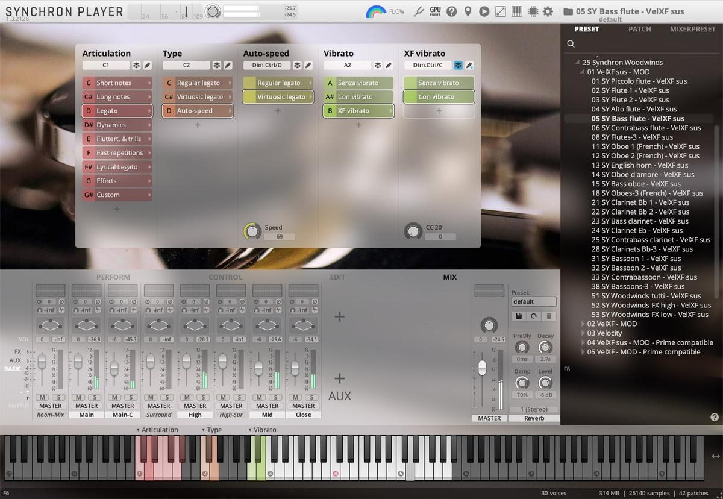Click the GPU Power icon
The image size is (723, 499).
coord(435,11)
